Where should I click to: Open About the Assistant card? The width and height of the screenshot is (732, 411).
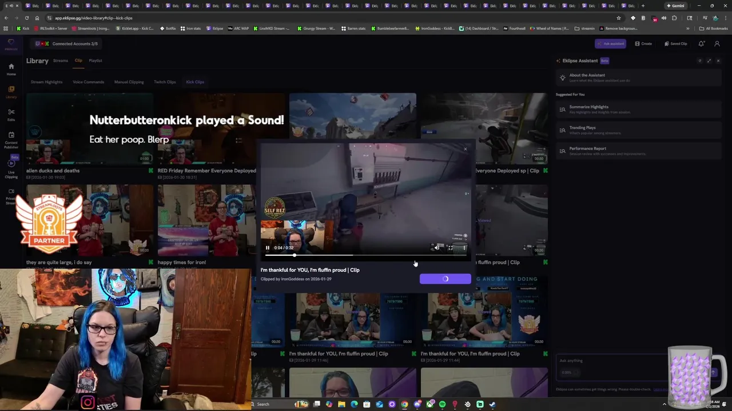point(639,78)
